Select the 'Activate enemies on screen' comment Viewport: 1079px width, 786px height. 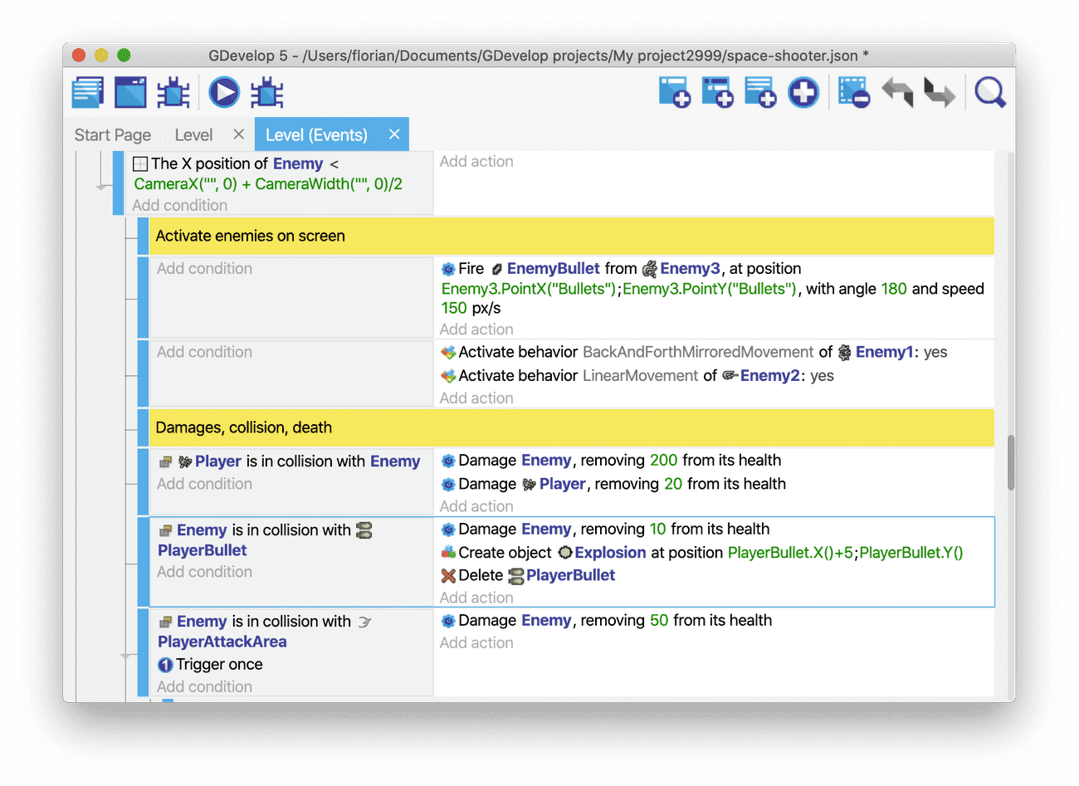tap(250, 236)
